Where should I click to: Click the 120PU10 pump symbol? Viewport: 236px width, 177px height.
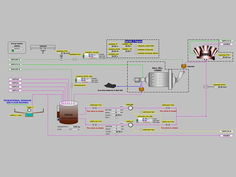[x=130, y=125]
